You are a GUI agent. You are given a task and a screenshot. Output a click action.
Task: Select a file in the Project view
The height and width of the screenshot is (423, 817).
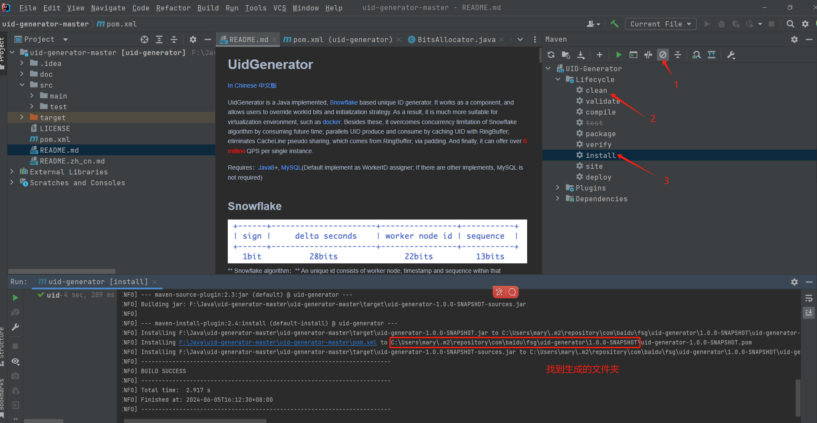(x=59, y=150)
